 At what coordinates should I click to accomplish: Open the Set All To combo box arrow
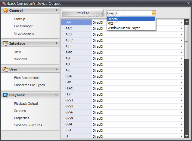coord(153,13)
